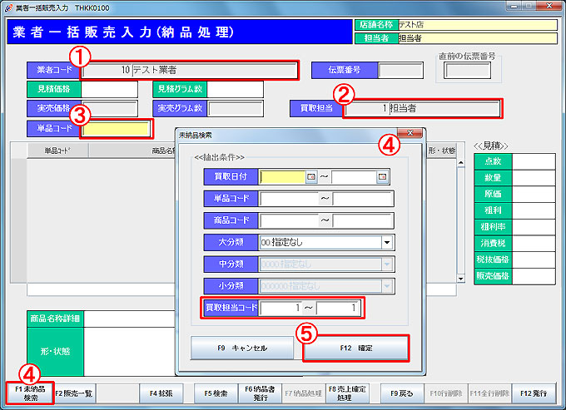Click the 店舗名称 value テスト店
Viewport: 566px width, 410px height.
tap(478, 25)
